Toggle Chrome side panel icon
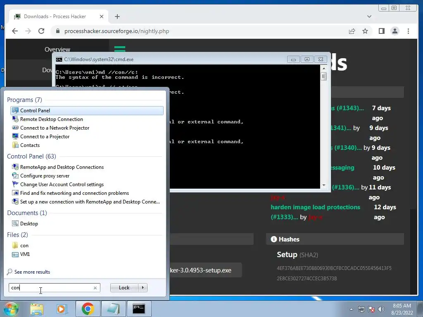423x317 pixels. pos(381,31)
